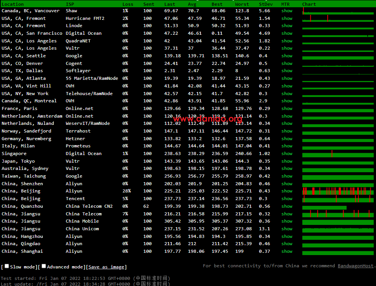Click the Last column header
The height and width of the screenshot is (286, 376).
[x=170, y=4]
